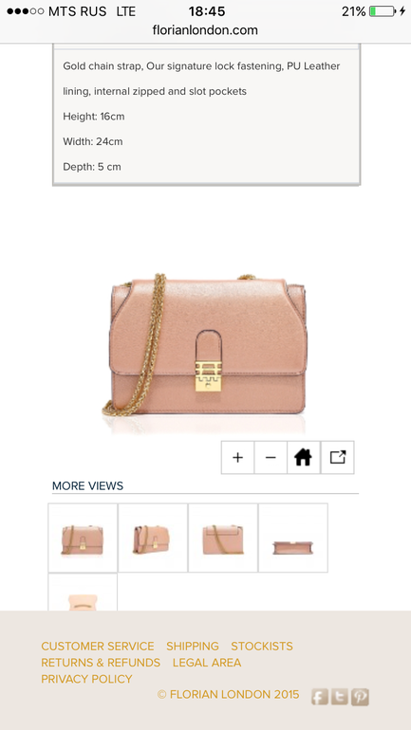
Task: Zoom in with the plus icon
Action: (237, 457)
